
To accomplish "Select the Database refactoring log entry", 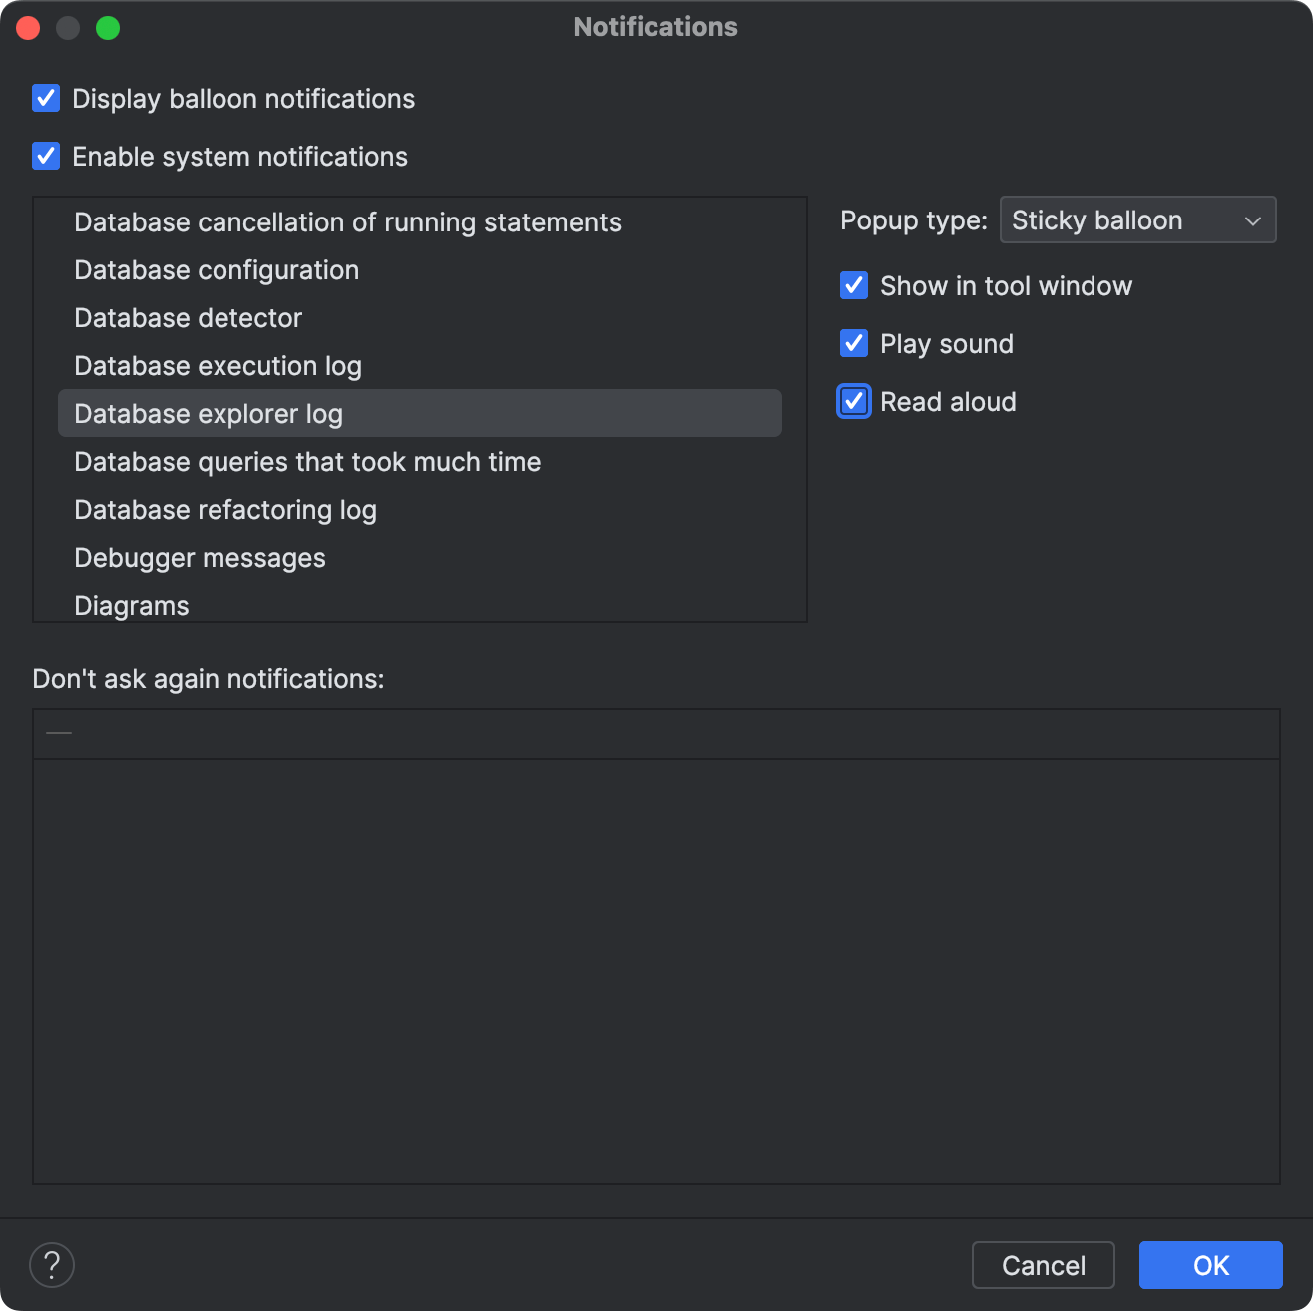I will pyautogui.click(x=225, y=509).
